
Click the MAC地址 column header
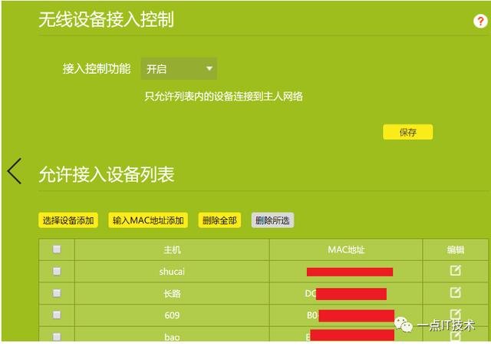346,250
